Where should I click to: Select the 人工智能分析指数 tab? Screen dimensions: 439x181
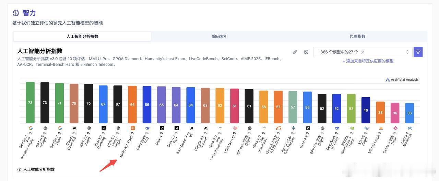[x=82, y=36]
